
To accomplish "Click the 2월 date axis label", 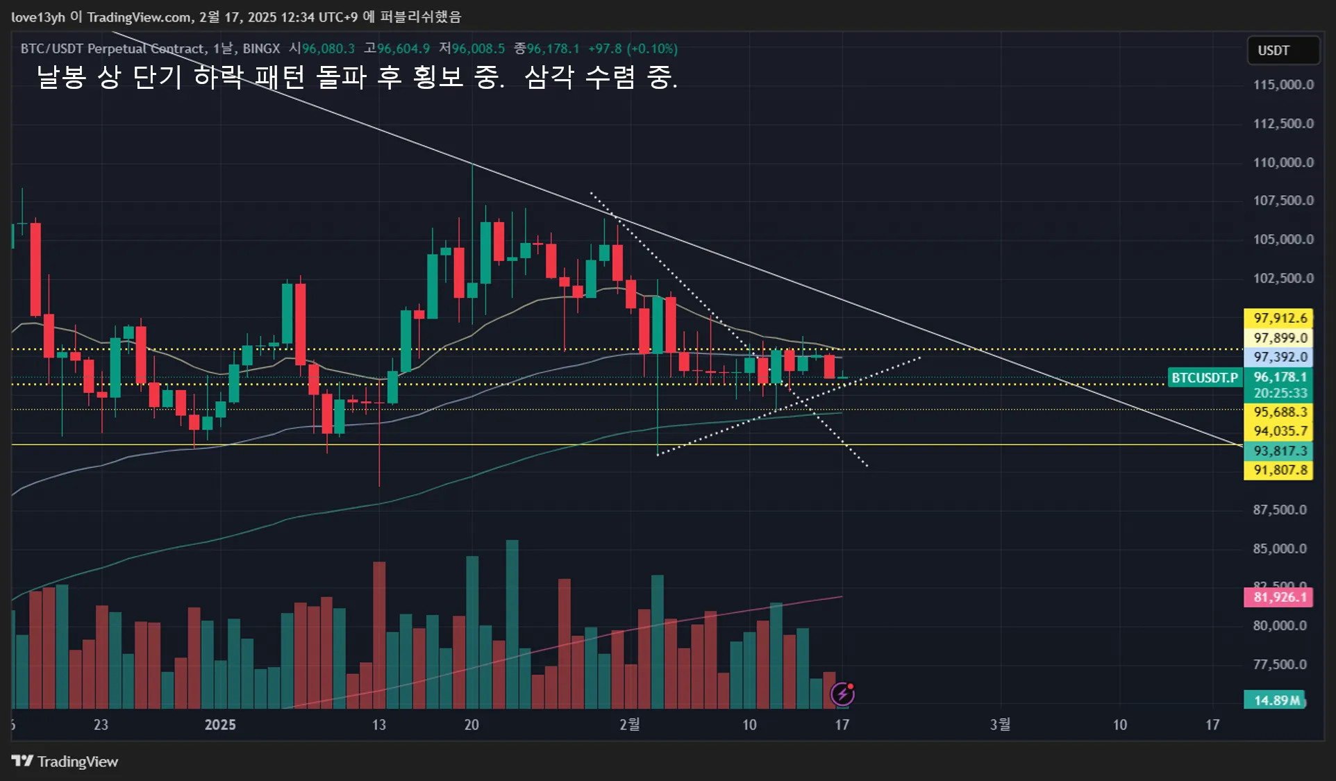I will tap(630, 725).
